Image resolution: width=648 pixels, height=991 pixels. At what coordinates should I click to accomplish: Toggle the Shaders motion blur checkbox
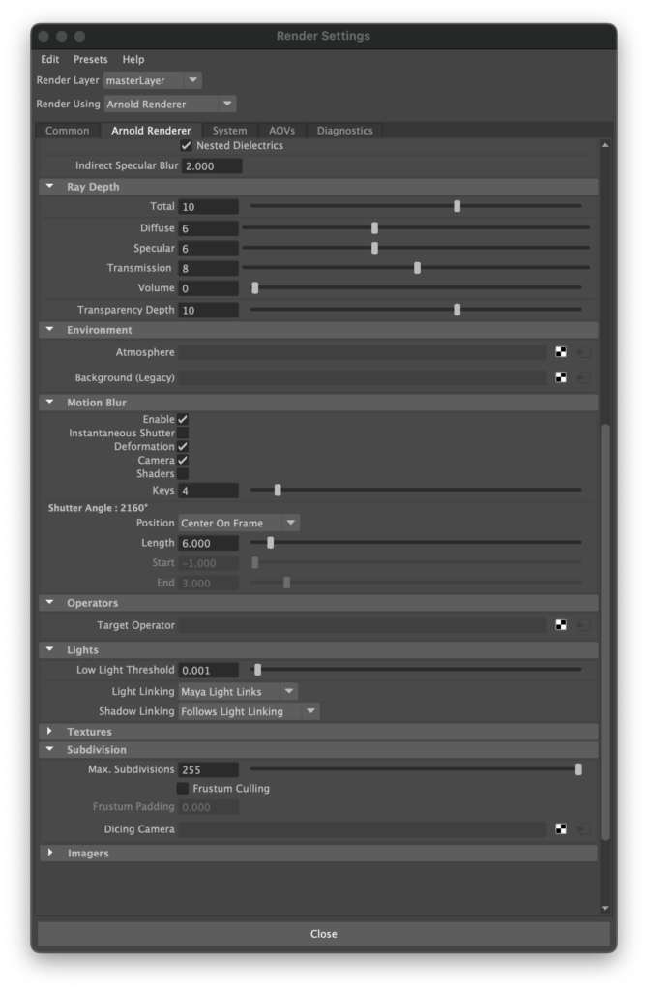coord(183,474)
